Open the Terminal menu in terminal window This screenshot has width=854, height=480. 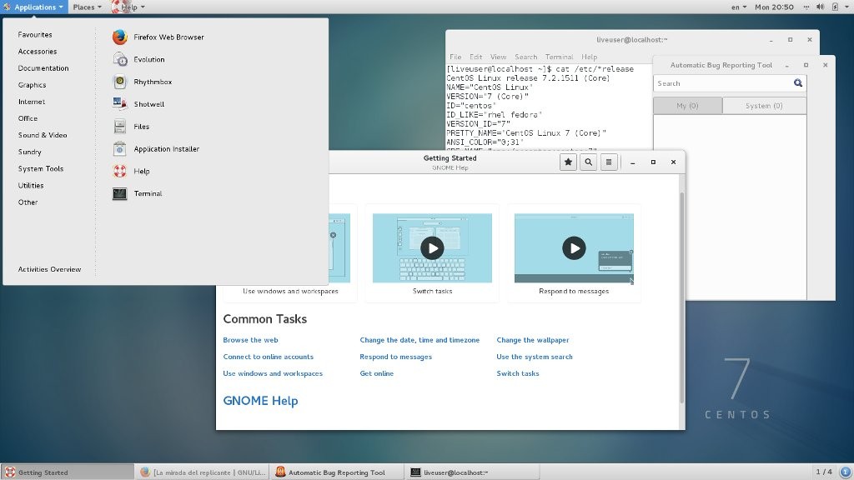click(559, 57)
